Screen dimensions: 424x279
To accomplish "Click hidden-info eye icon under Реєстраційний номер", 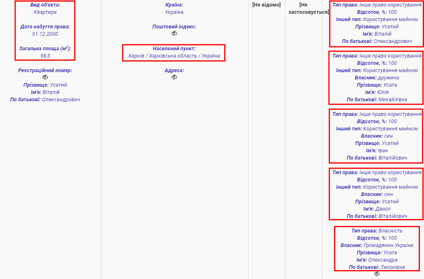I will click(45, 77).
